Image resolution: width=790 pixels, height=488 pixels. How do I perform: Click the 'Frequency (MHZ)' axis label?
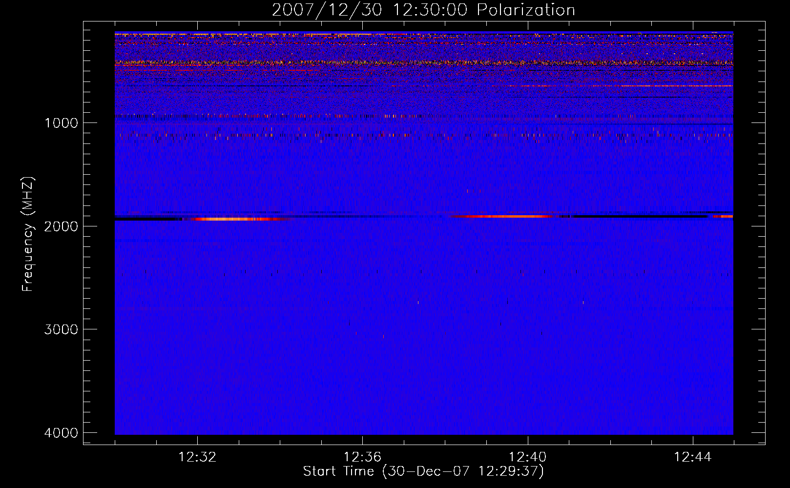(28, 234)
